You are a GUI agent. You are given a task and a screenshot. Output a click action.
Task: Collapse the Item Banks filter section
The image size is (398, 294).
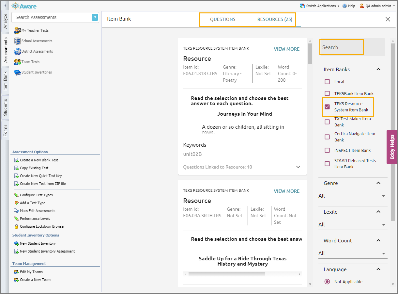(x=378, y=69)
